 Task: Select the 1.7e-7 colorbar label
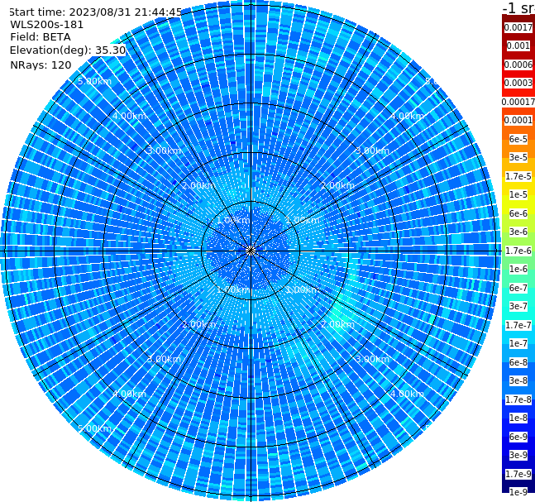point(518,325)
